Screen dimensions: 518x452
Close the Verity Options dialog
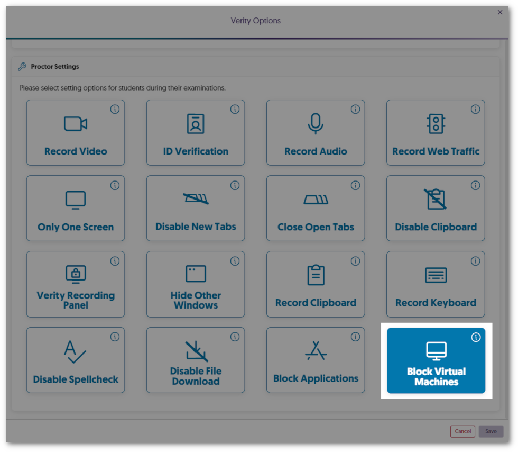(499, 12)
